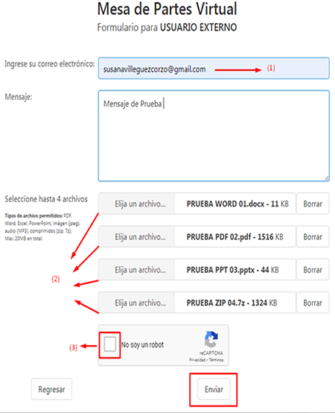Screen dimensions: 335x413
Task: Remove PRUEBA PDF 02.pdf with Borrar
Action: coord(313,236)
